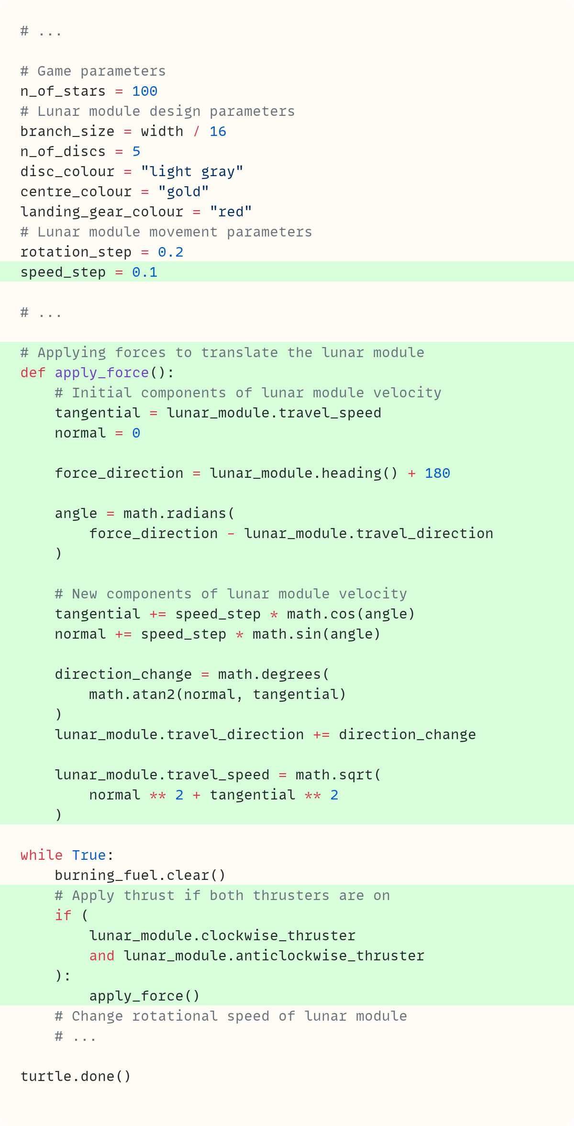
Task: Click 'lunar_module.travel_speed = math.sqrt(' line
Action: coord(218,775)
